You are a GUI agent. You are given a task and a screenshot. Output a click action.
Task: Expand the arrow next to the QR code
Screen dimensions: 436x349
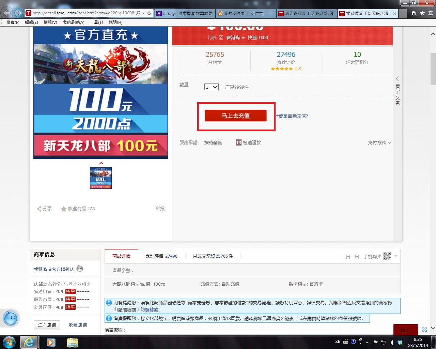(396, 256)
